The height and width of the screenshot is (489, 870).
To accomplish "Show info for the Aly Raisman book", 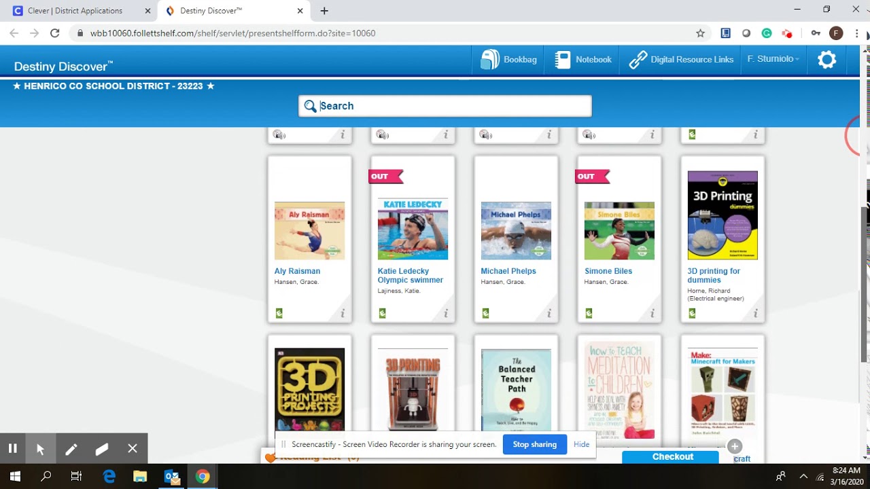I will 343,313.
